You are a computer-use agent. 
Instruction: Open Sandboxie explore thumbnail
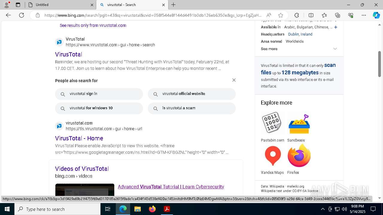pos(299,123)
